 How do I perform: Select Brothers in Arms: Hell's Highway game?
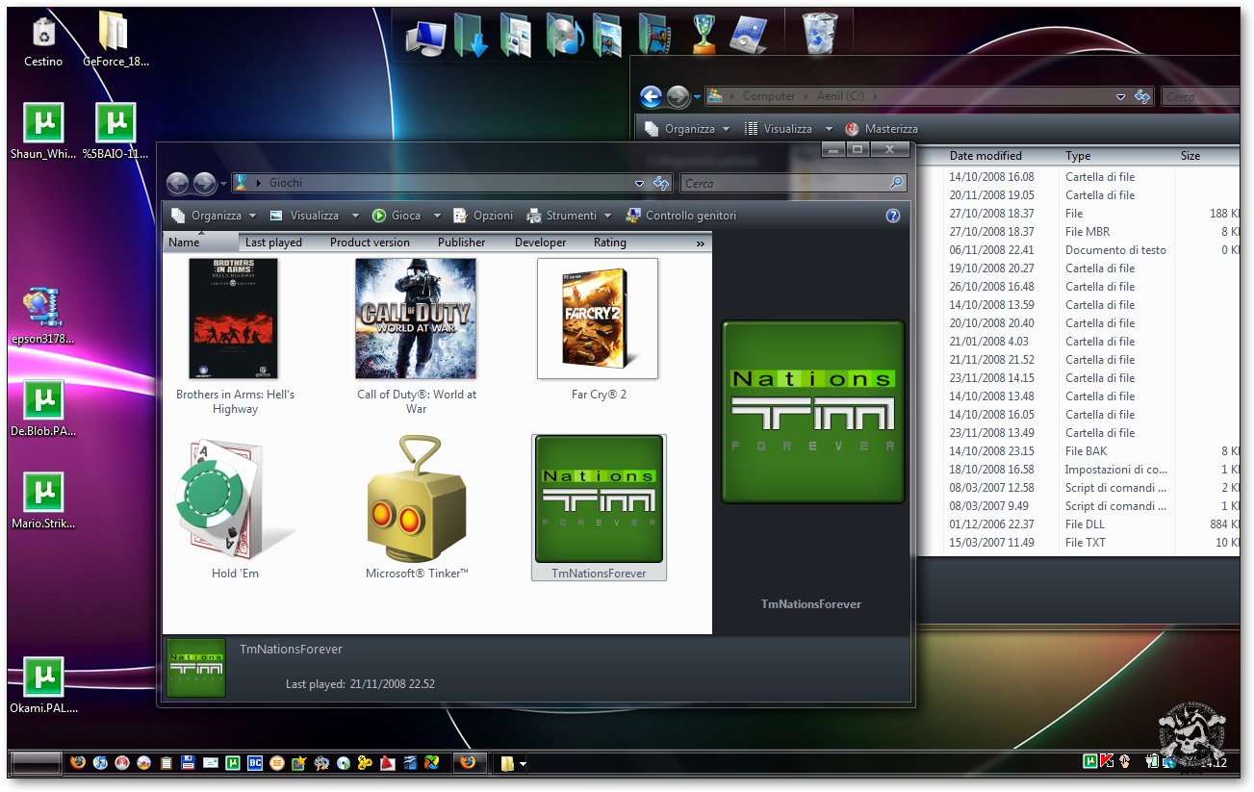click(235, 337)
